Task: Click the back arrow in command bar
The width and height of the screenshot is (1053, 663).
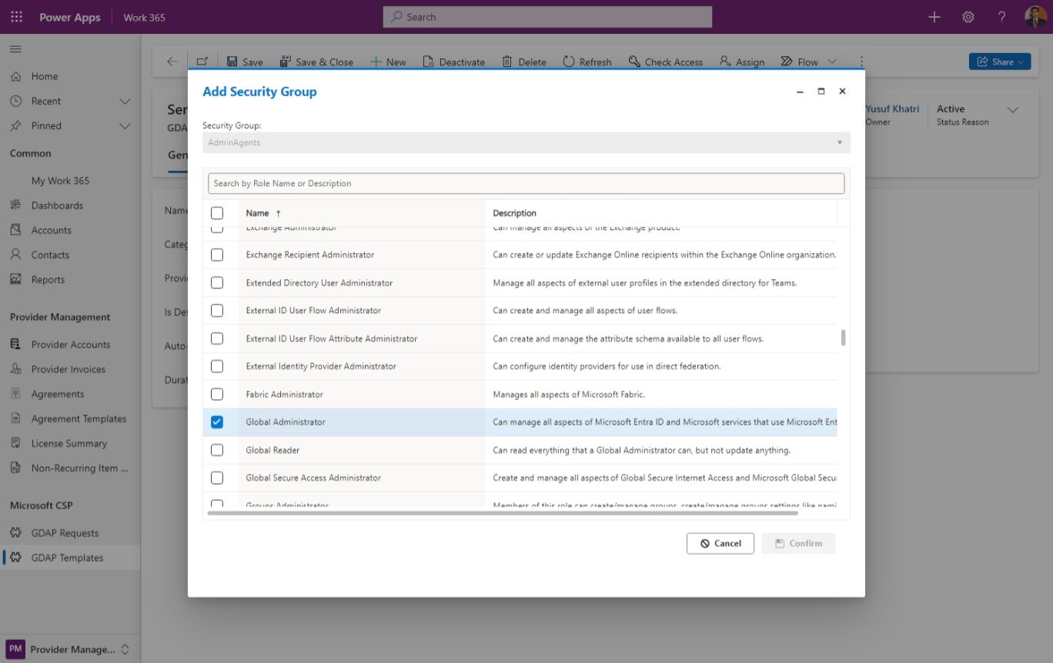Action: 172,62
